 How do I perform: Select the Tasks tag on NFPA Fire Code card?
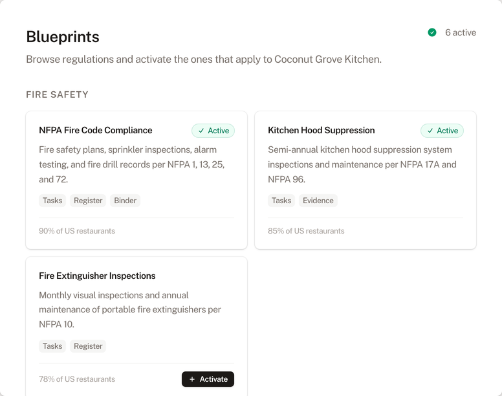(52, 201)
